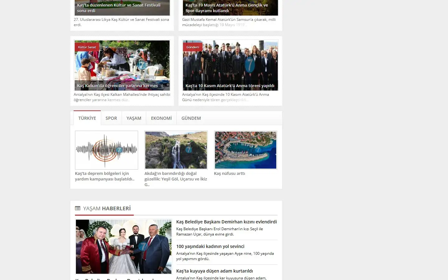Open Kaş Kalkan'da öğrenciler yararına kermes photo

click(x=122, y=65)
